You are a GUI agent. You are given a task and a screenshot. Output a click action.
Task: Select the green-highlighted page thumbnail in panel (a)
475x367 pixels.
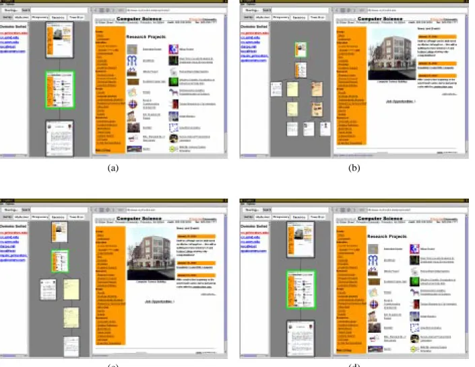[x=60, y=89]
